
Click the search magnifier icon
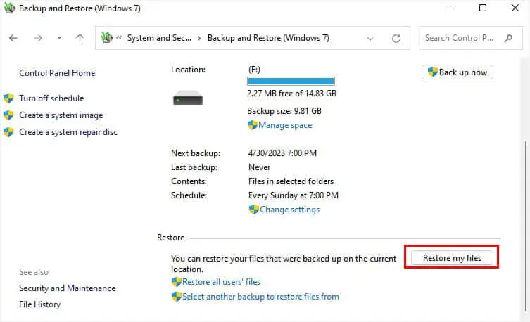click(508, 38)
